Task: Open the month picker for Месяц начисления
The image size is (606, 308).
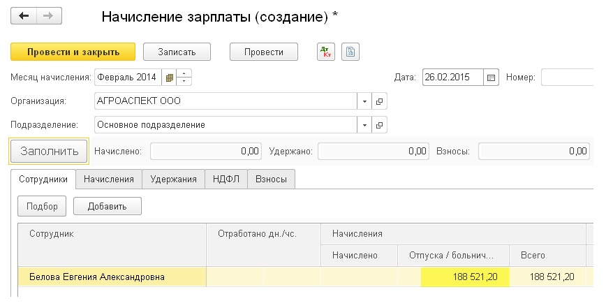Action: (x=169, y=78)
